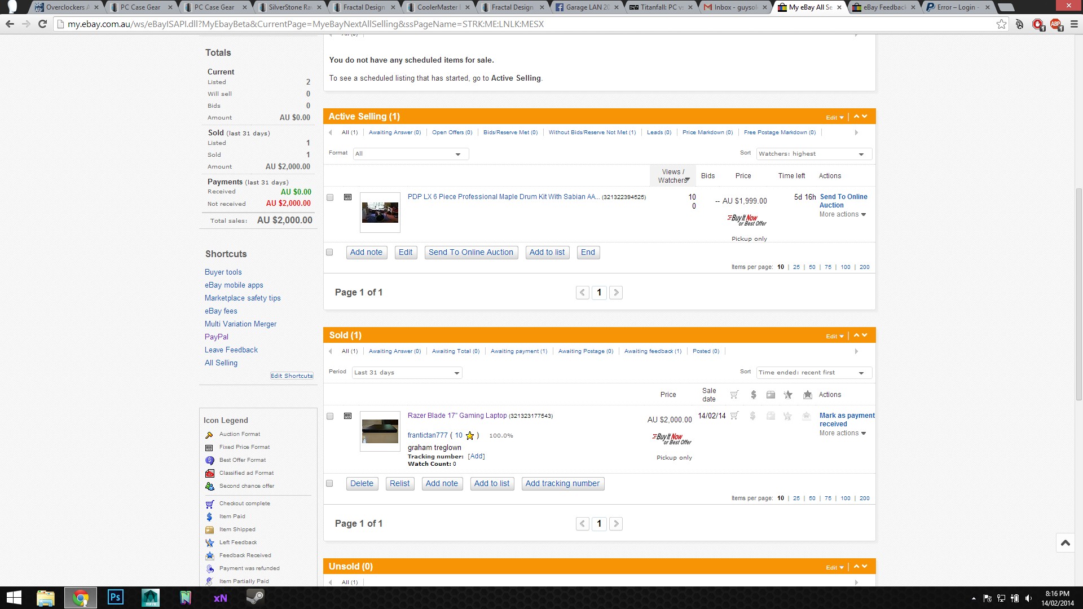
Task: Open Chrome menu hamburger icon
Action: [1074, 24]
